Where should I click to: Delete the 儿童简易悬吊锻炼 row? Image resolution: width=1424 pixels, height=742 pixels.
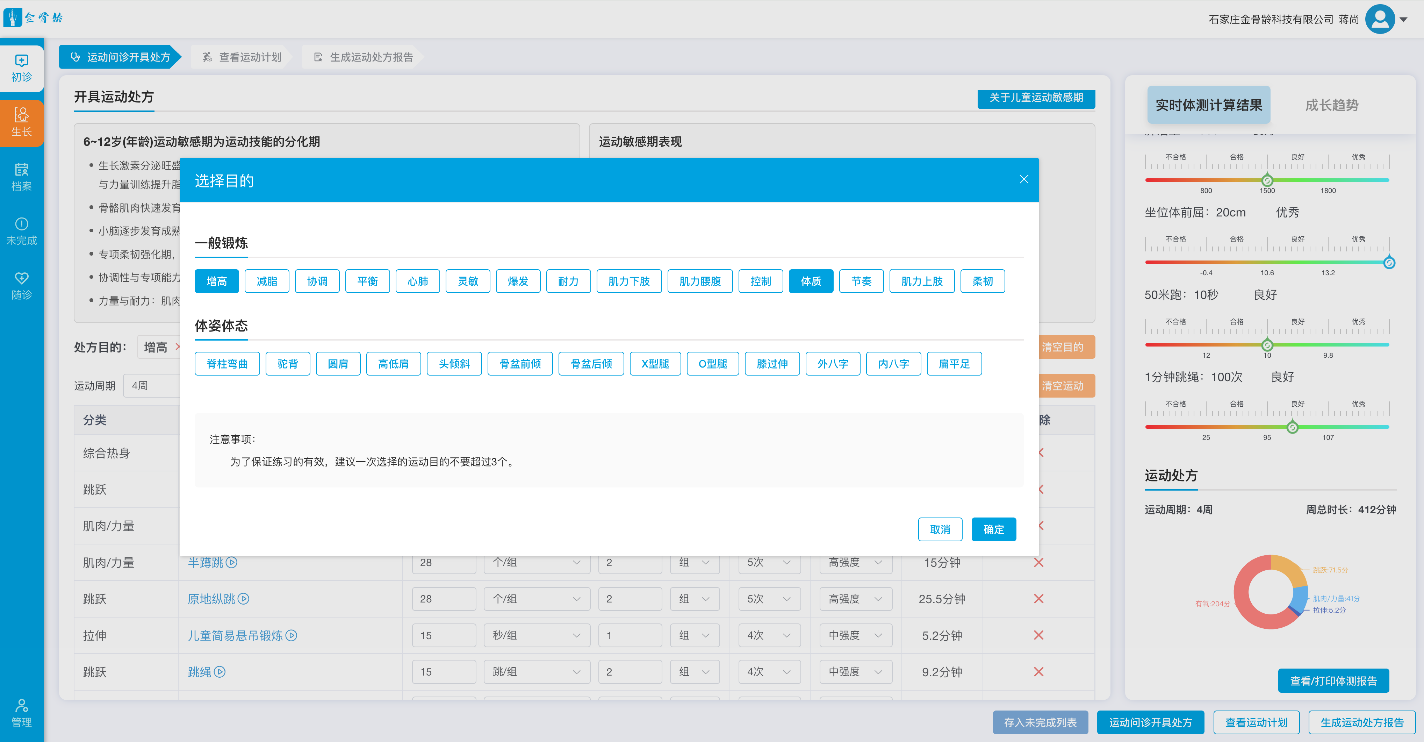coord(1039,635)
